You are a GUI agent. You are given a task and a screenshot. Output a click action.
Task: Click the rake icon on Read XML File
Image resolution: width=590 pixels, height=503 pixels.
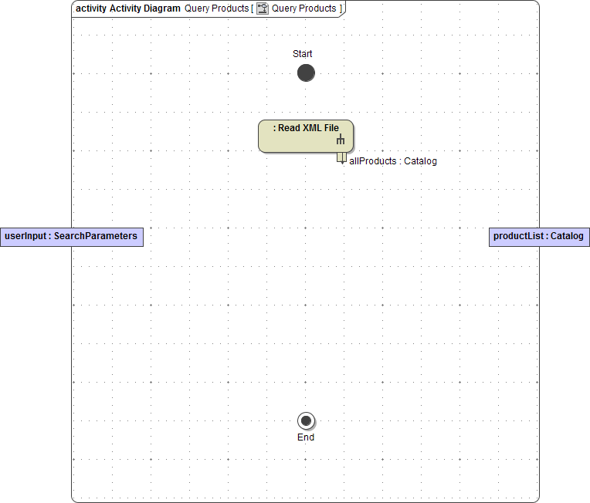point(340,140)
